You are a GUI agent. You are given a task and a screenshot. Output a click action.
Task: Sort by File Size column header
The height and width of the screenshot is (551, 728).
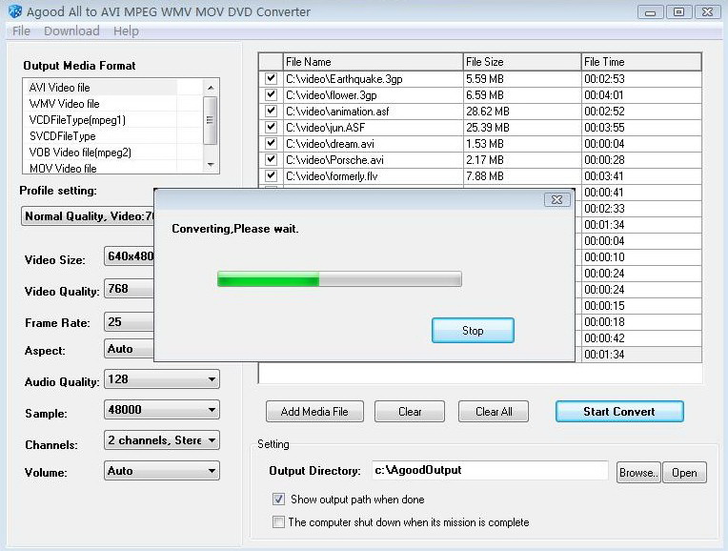(x=522, y=62)
